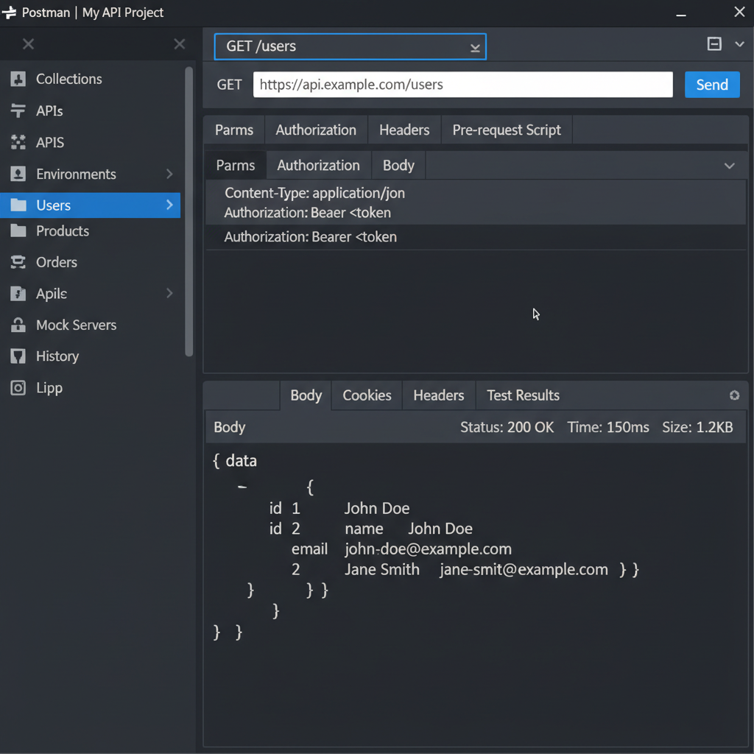Open the Cookies response tab

point(367,395)
